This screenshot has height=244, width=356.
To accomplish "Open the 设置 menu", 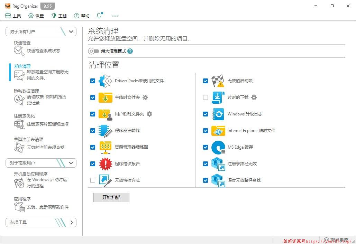I will tap(36, 16).
